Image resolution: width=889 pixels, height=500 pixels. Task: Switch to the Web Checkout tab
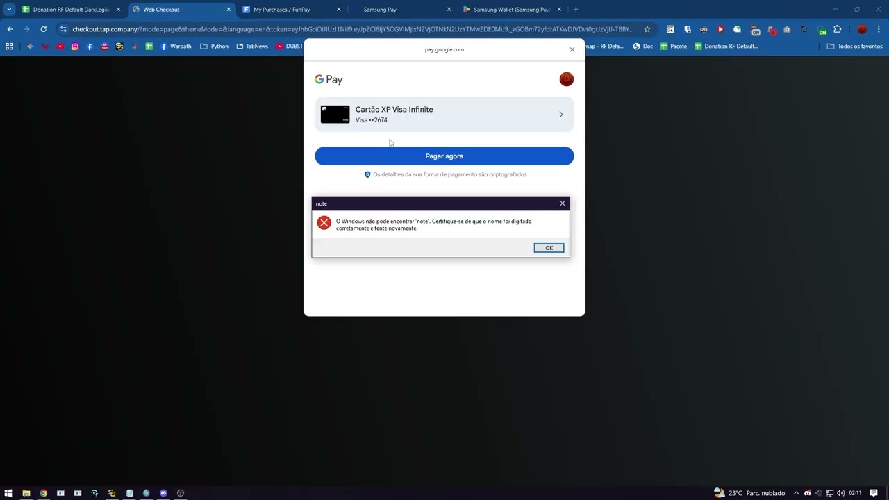coord(182,10)
